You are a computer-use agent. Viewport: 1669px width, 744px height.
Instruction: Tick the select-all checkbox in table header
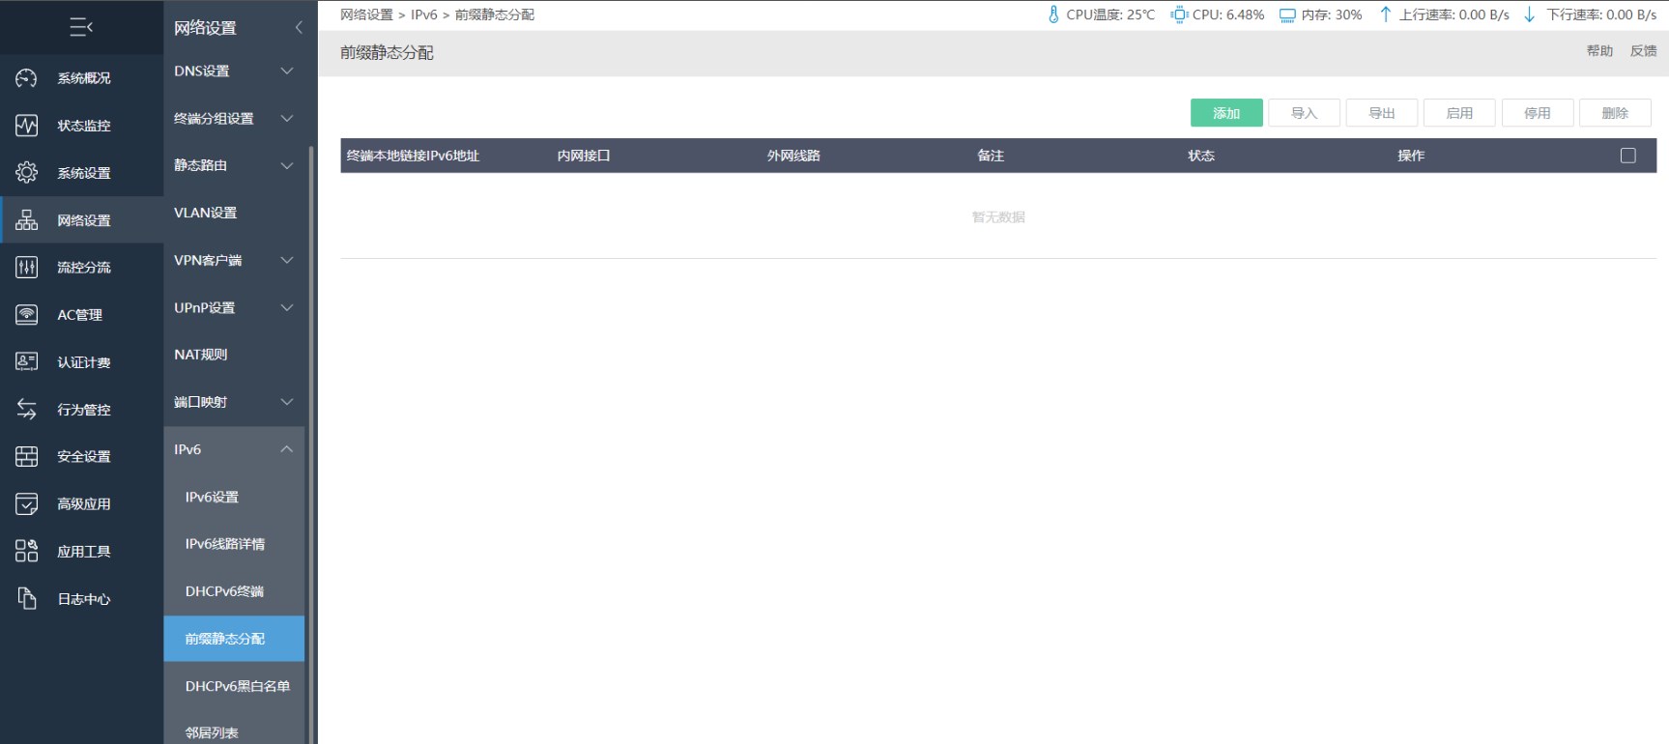(x=1628, y=156)
